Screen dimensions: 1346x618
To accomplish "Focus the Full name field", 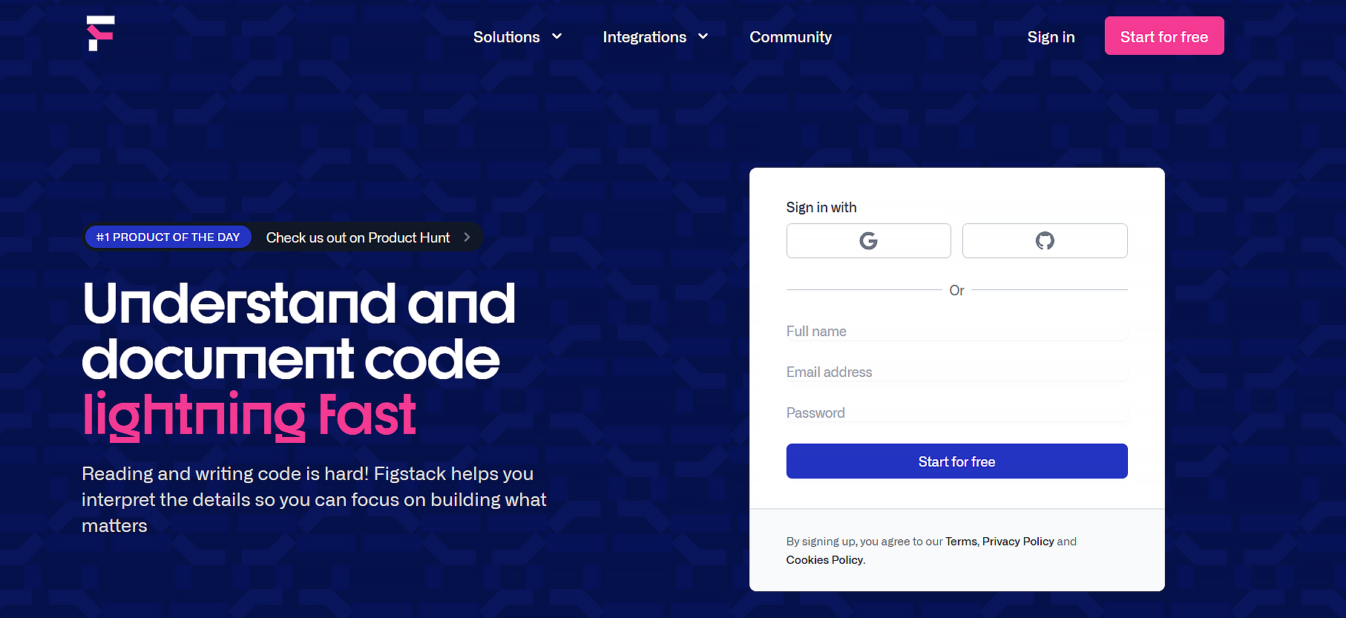I will [957, 331].
